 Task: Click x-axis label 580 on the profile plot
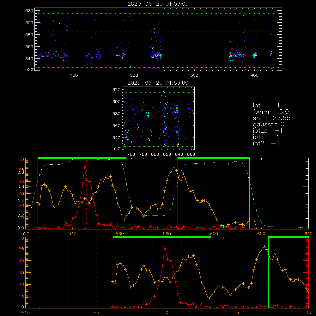click(167, 234)
